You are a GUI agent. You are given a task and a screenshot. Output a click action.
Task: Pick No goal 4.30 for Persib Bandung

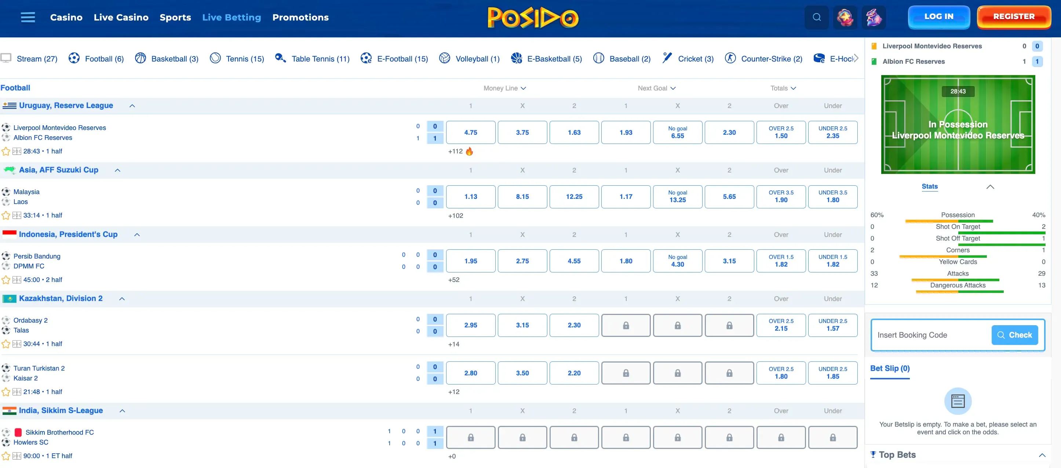click(677, 261)
